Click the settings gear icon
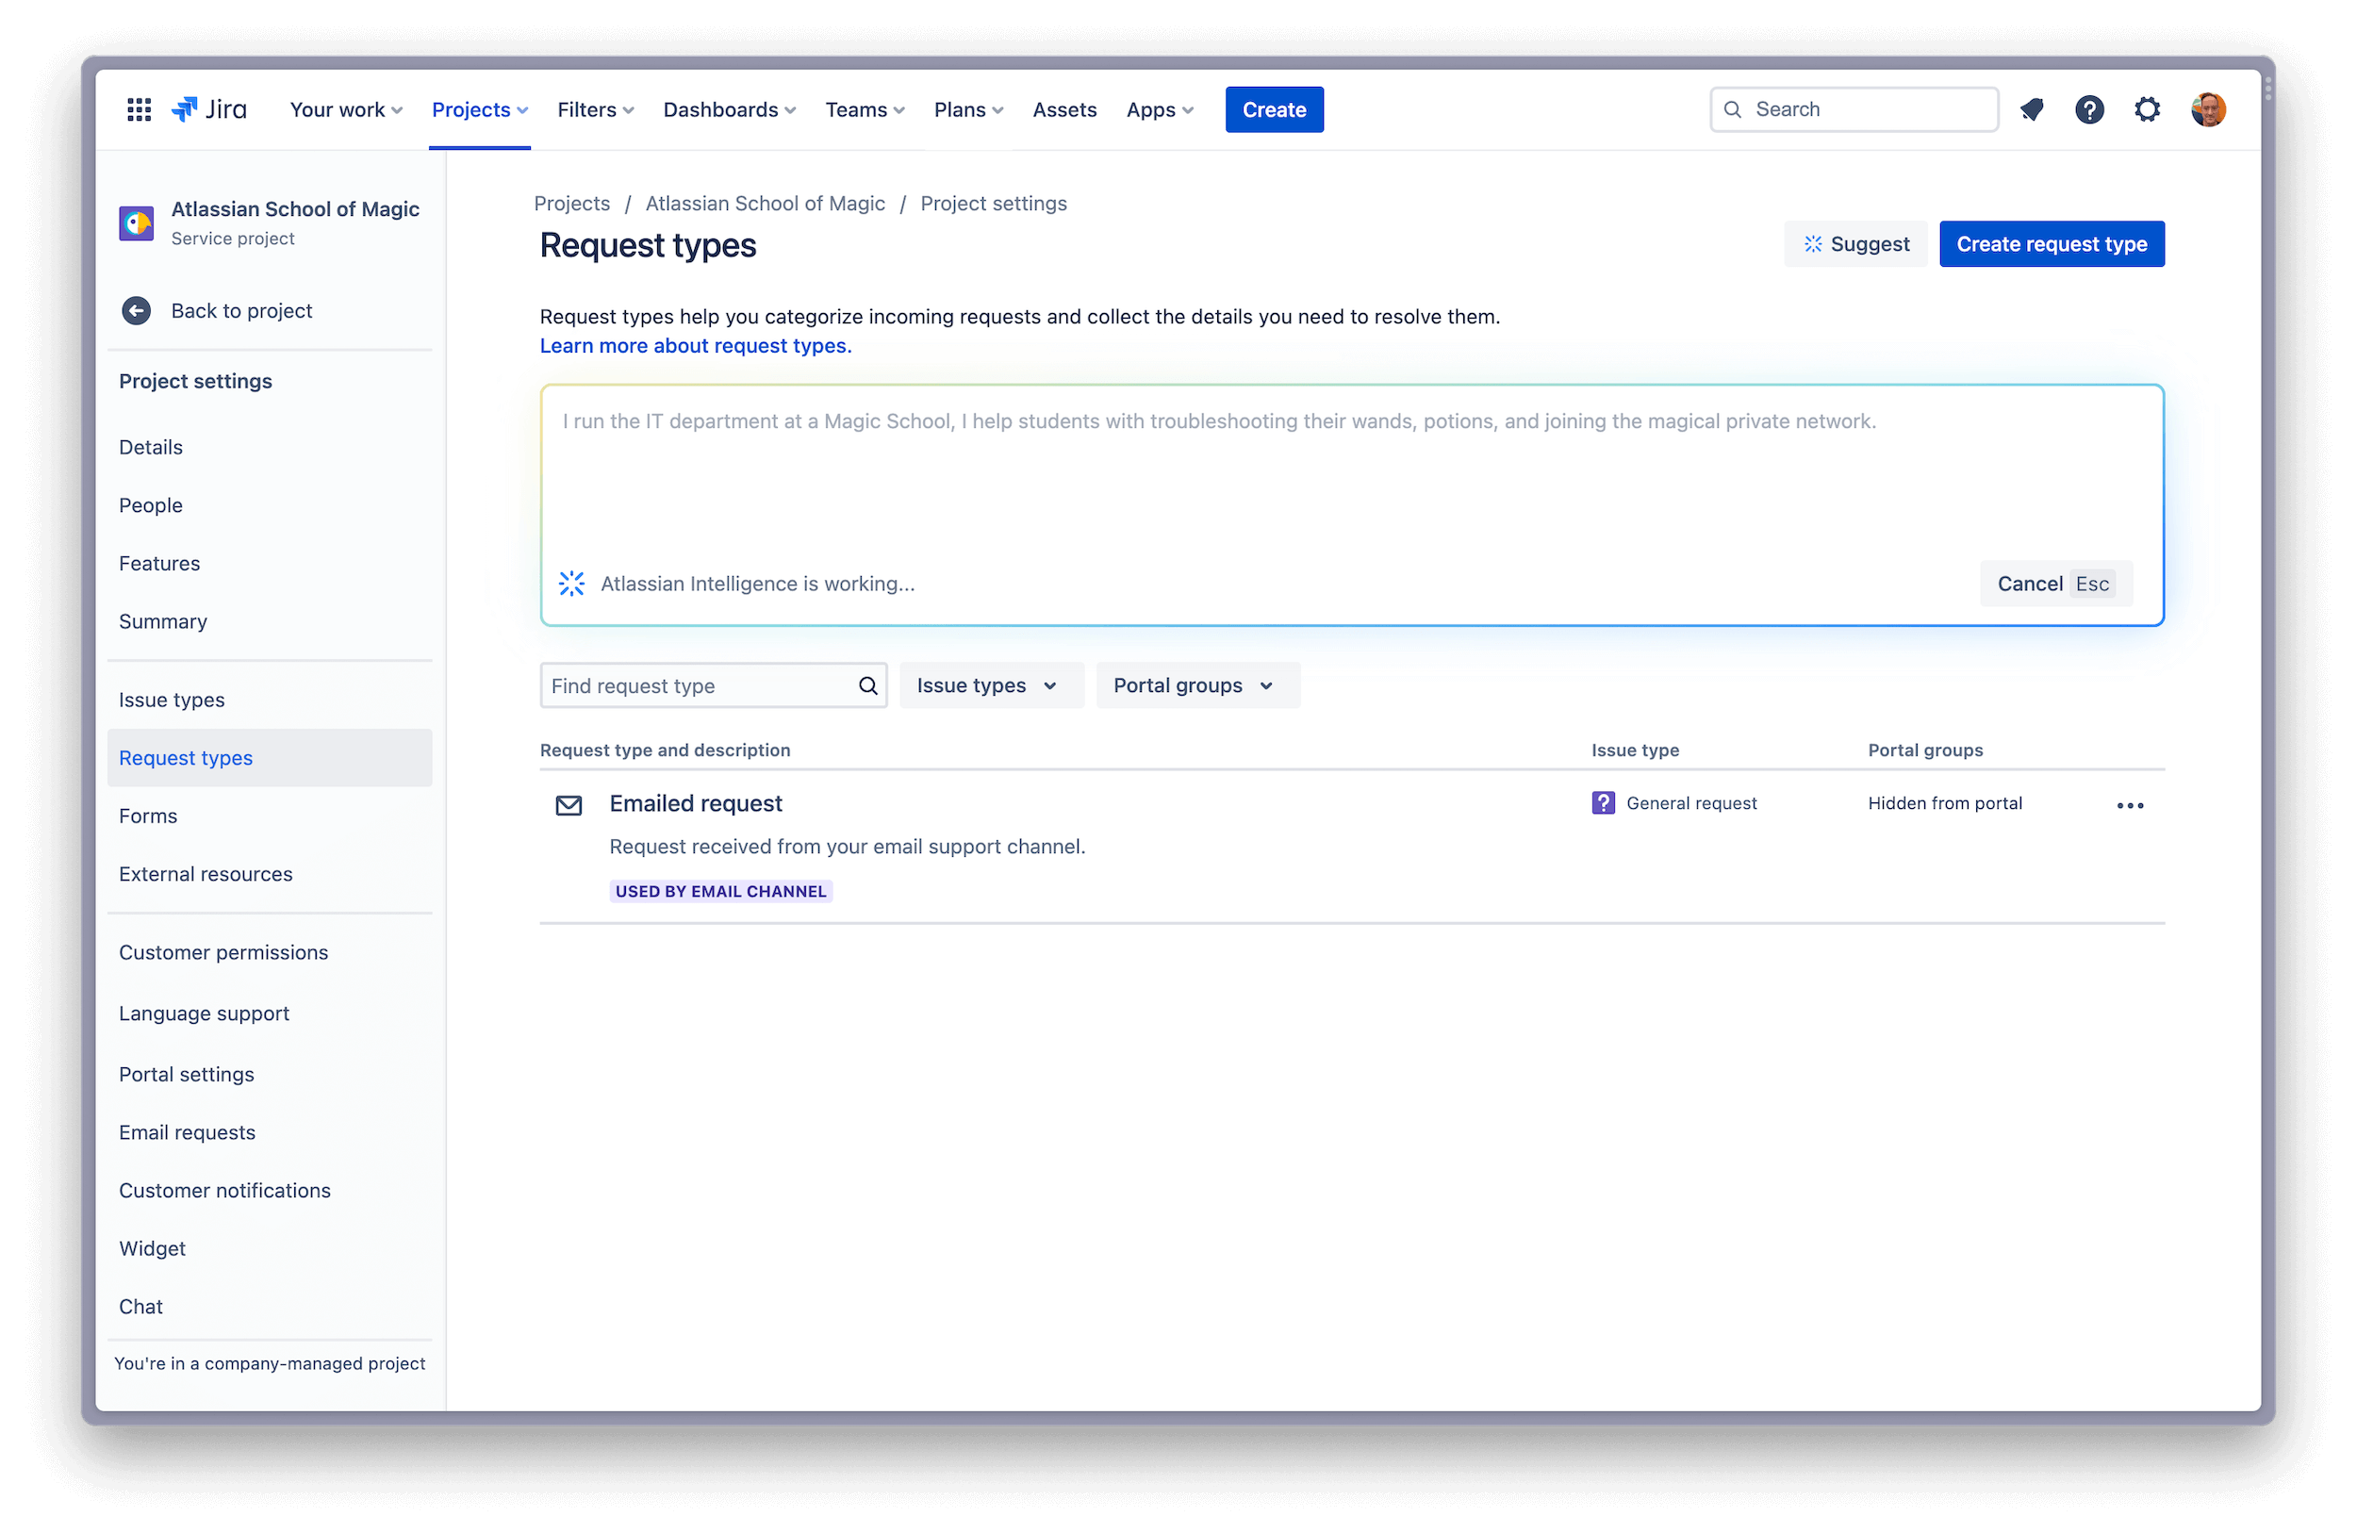 tap(2148, 108)
